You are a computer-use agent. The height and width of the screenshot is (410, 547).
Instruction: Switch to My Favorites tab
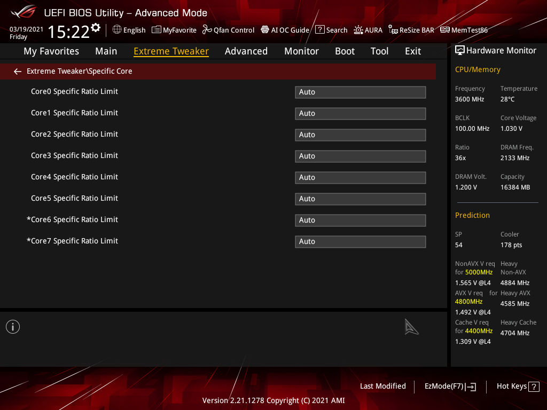point(51,51)
